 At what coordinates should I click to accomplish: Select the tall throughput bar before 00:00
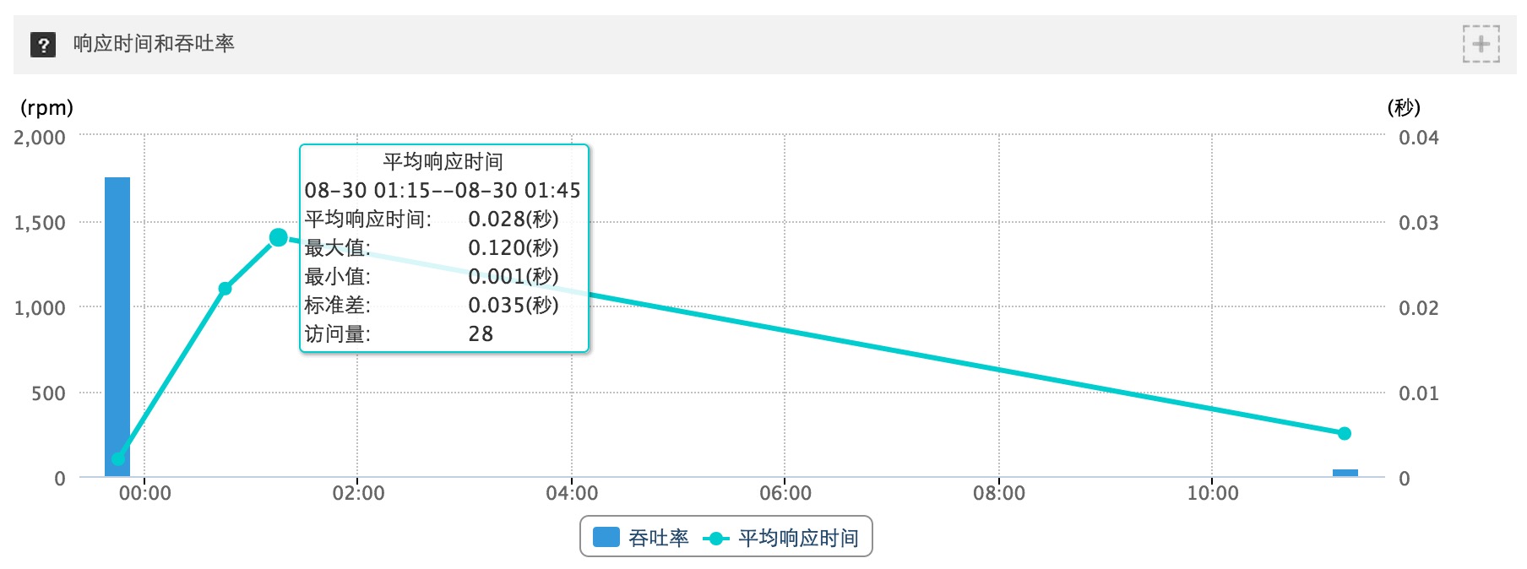tap(117, 327)
